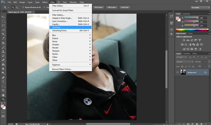Image resolution: width=211 pixels, height=125 pixels.
Task: Open the Essentials workspace dropdown
Action: point(200,8)
